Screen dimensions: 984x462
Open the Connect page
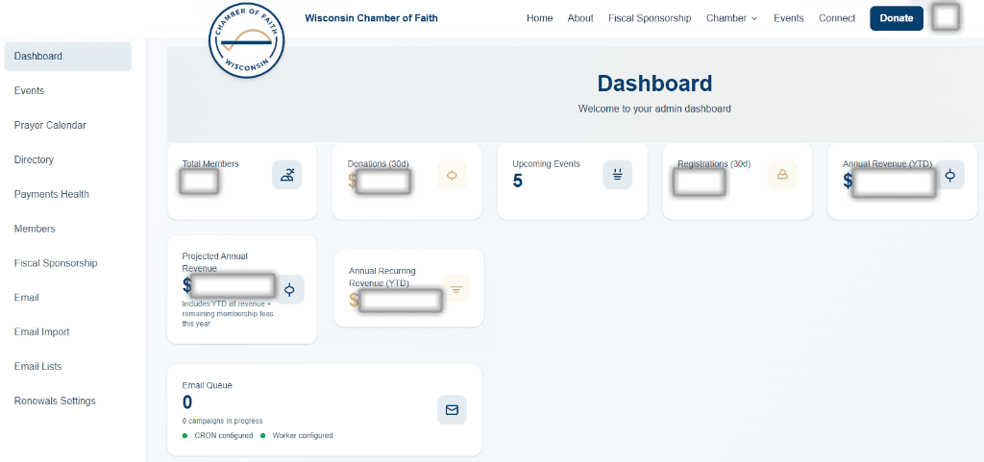coord(837,18)
